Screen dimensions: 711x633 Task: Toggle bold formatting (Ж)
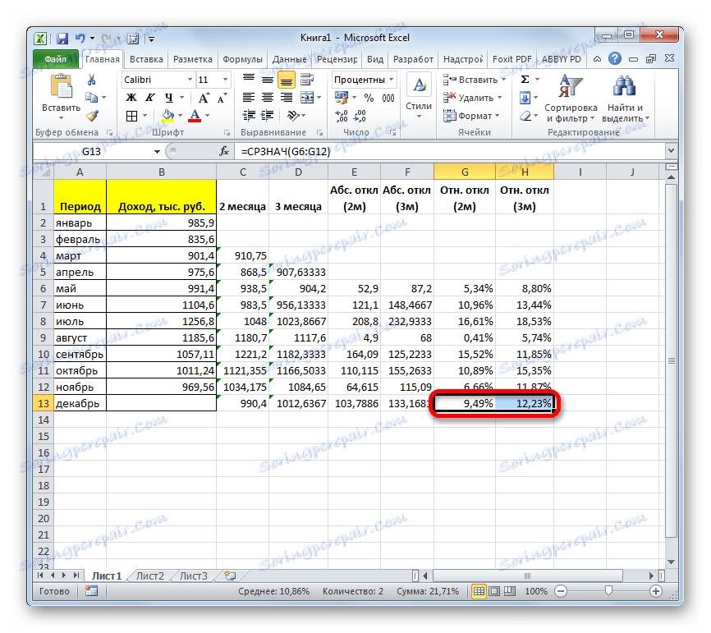[131, 97]
